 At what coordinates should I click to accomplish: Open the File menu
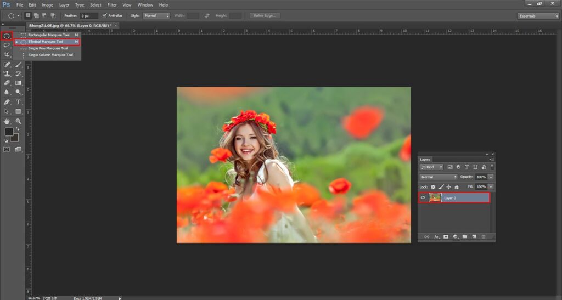coord(20,5)
